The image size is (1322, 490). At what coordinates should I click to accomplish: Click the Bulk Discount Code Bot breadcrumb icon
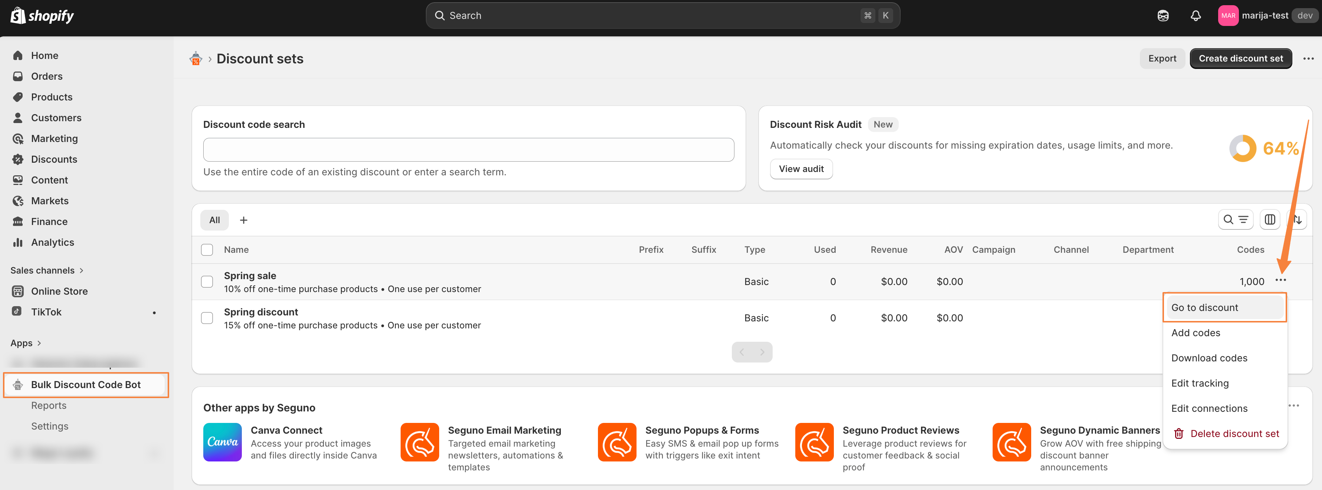195,59
